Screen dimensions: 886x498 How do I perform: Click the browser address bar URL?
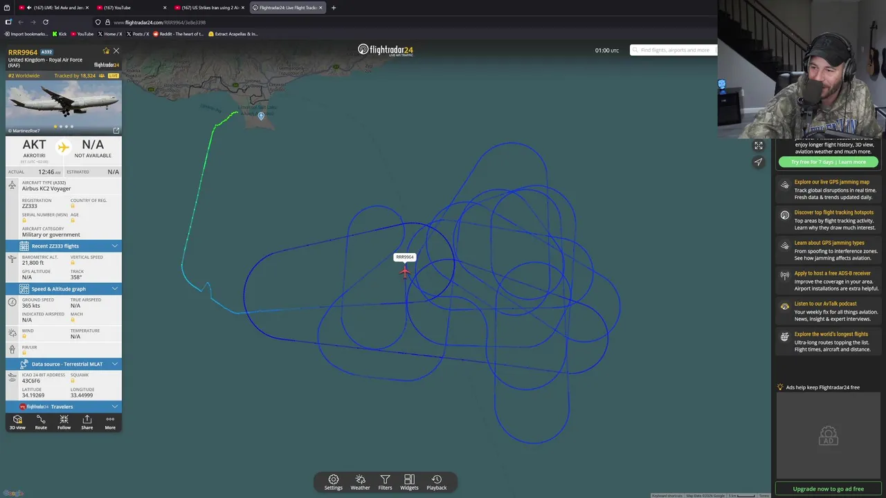click(159, 22)
